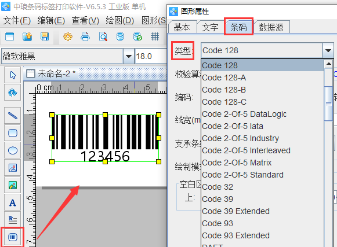The width and height of the screenshot is (337, 247).
Task: Choose Code 93 in the list
Action: point(263,223)
